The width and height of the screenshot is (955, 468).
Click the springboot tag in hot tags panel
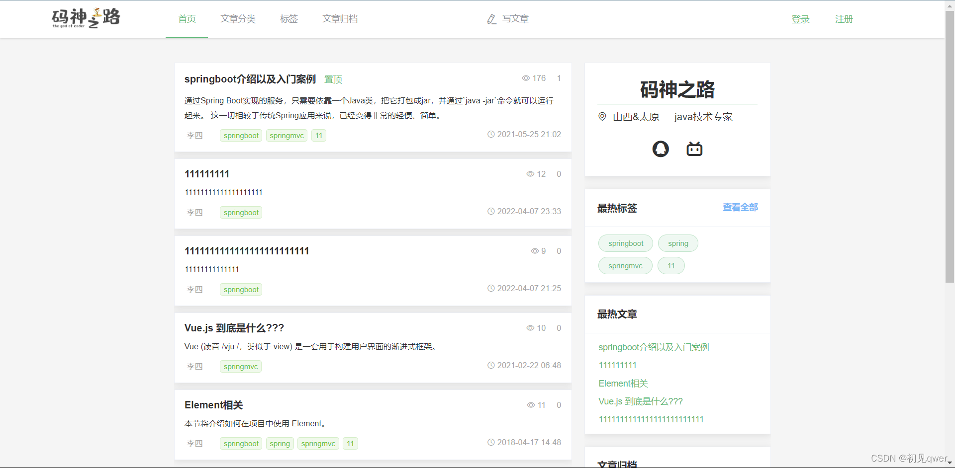(625, 243)
